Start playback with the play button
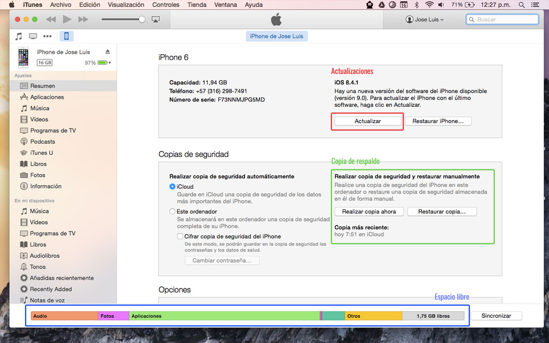 67,19
